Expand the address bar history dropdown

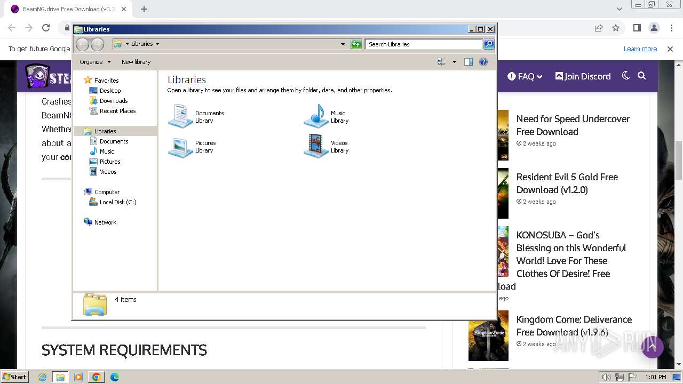pos(343,44)
